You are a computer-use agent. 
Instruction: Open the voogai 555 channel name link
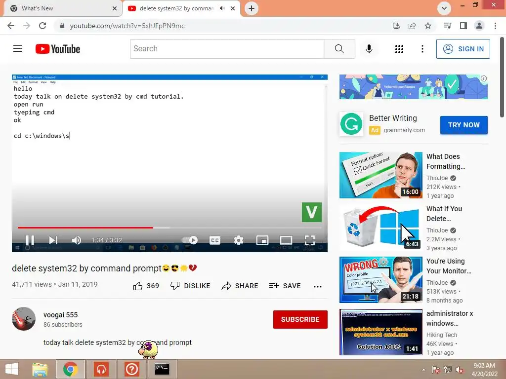pyautogui.click(x=61, y=315)
